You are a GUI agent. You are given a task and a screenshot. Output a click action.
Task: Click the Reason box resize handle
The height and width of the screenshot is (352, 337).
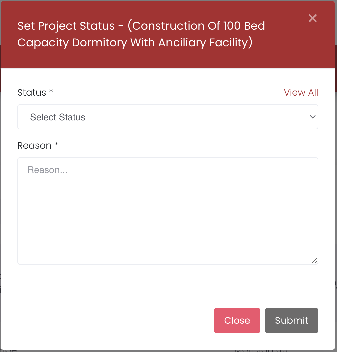point(315,261)
